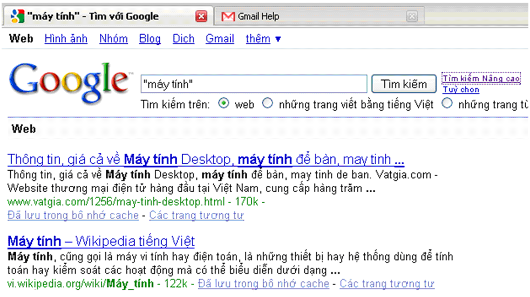The image size is (530, 297).
Task: Go to Nhóm groups link
Action: 113,38
